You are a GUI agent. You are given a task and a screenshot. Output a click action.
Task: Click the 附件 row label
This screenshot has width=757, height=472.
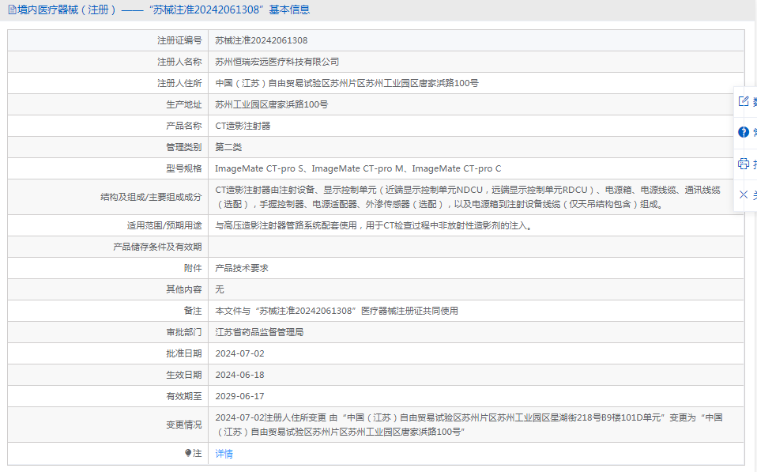[x=193, y=268]
